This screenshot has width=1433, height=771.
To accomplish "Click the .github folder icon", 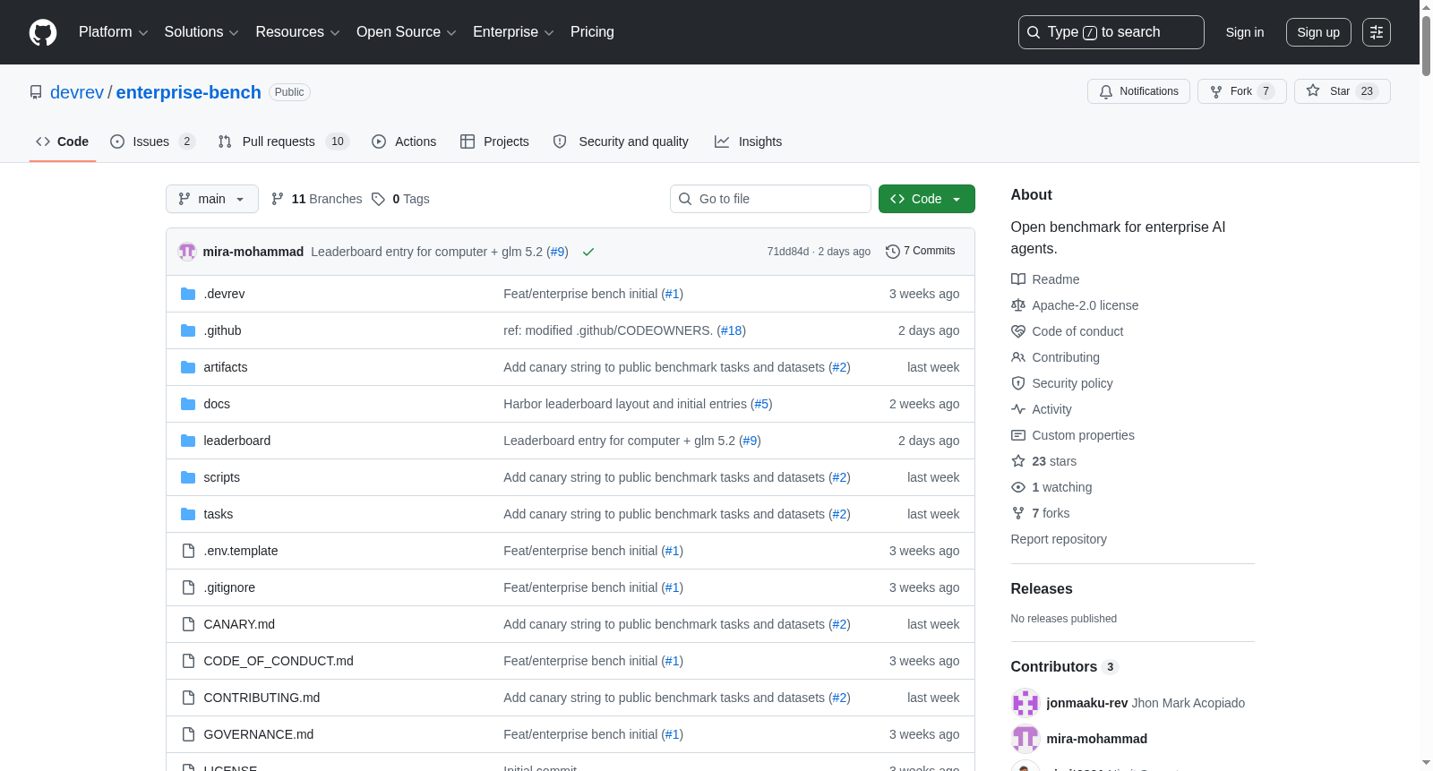I will click(188, 330).
